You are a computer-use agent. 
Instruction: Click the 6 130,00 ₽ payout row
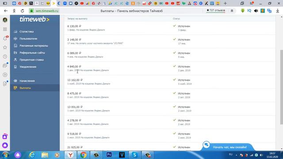click(170, 28)
